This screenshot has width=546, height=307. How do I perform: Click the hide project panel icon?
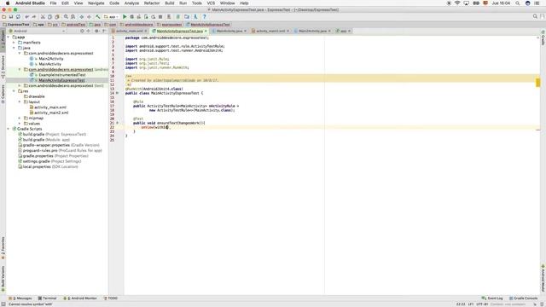pos(104,31)
